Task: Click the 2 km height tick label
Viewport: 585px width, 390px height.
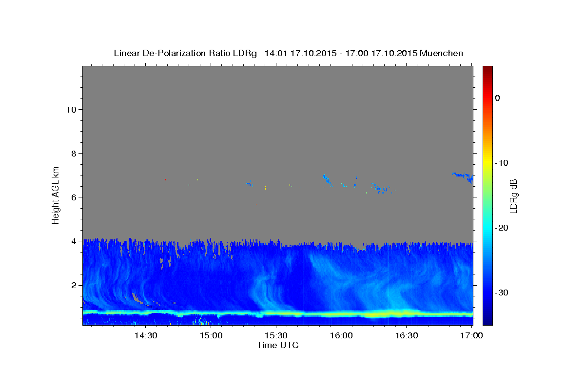Action: (73, 285)
